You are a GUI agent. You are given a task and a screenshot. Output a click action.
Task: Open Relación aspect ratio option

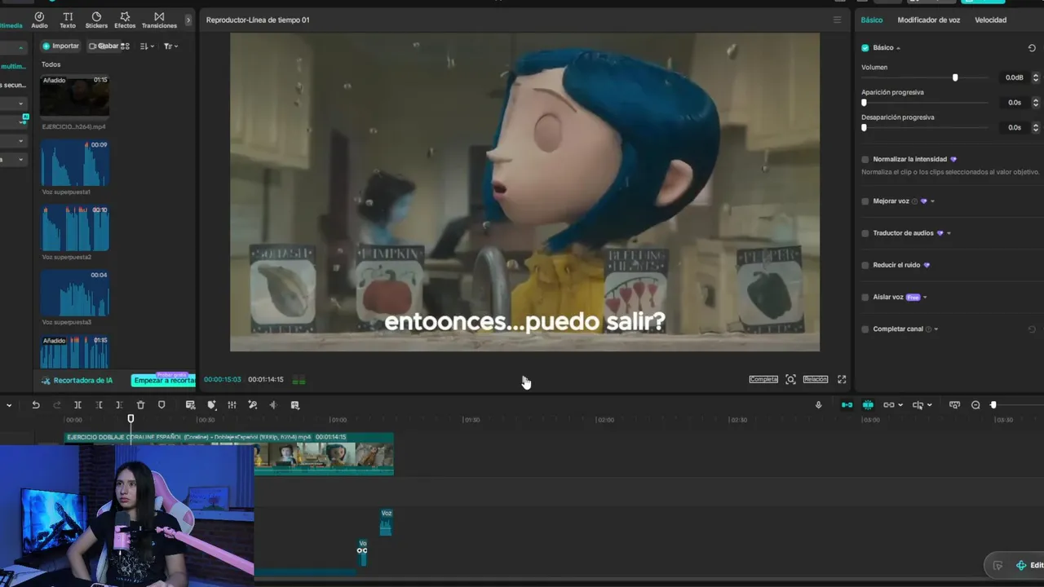[x=816, y=379]
